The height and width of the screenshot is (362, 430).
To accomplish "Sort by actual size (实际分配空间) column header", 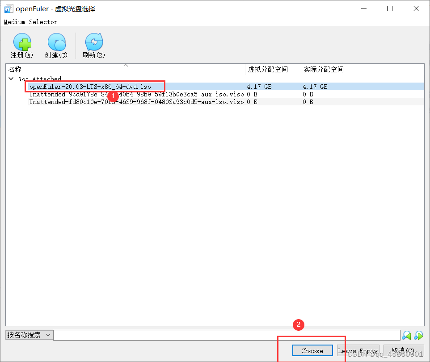I will (363, 69).
